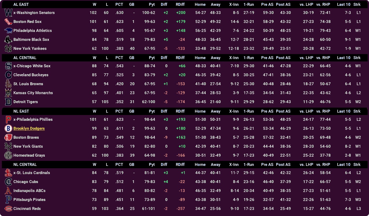Click the Cincinnati Reds logo icon
The image size is (369, 216).
[8, 209]
